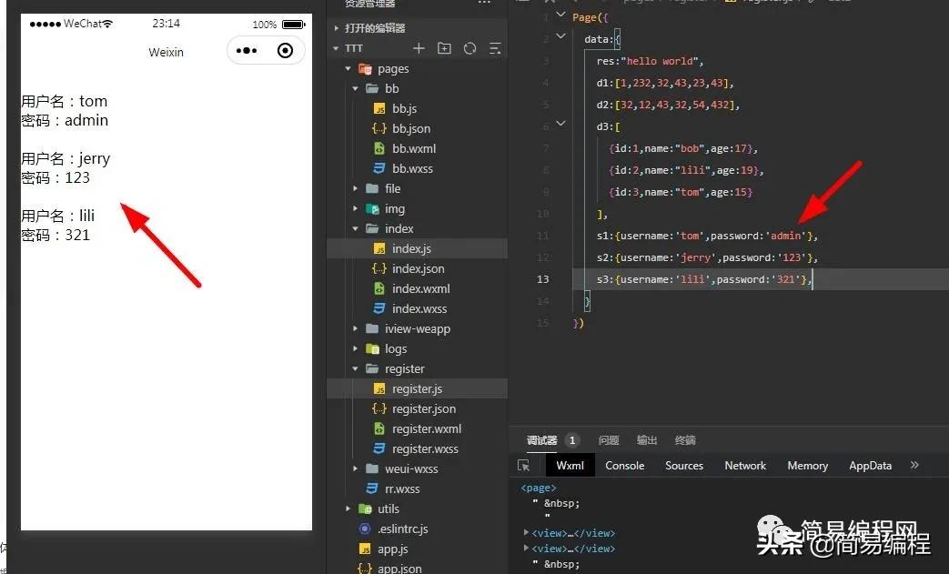
Task: Open register.js file
Action: coord(417,389)
